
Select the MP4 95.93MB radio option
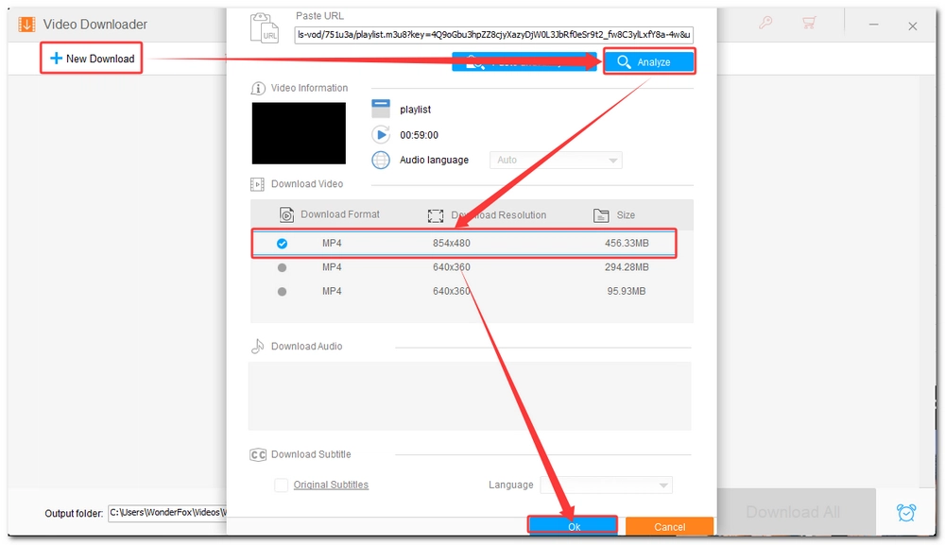tap(282, 292)
